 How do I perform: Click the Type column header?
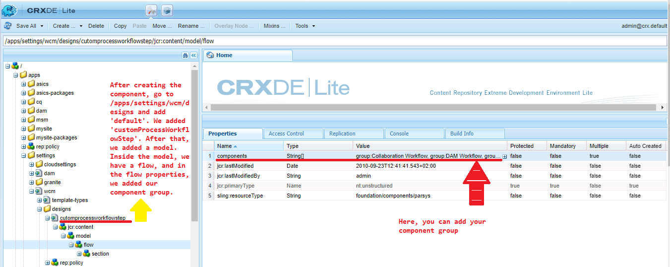[318, 146]
